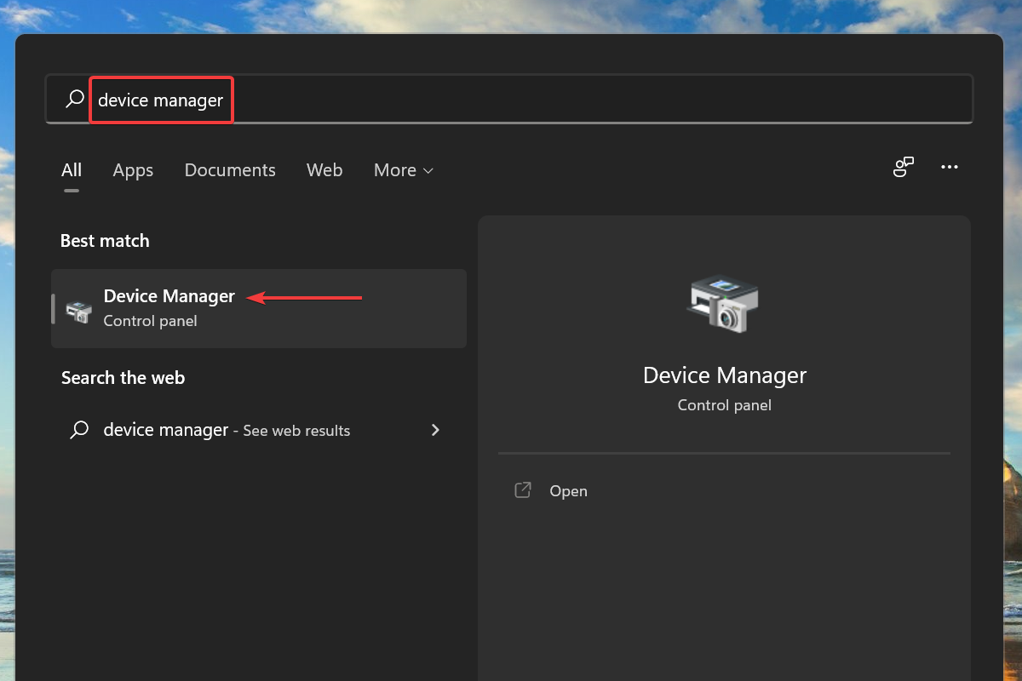Viewport: 1022px width, 681px height.
Task: Open Device Manager best match result
Action: [x=259, y=308]
